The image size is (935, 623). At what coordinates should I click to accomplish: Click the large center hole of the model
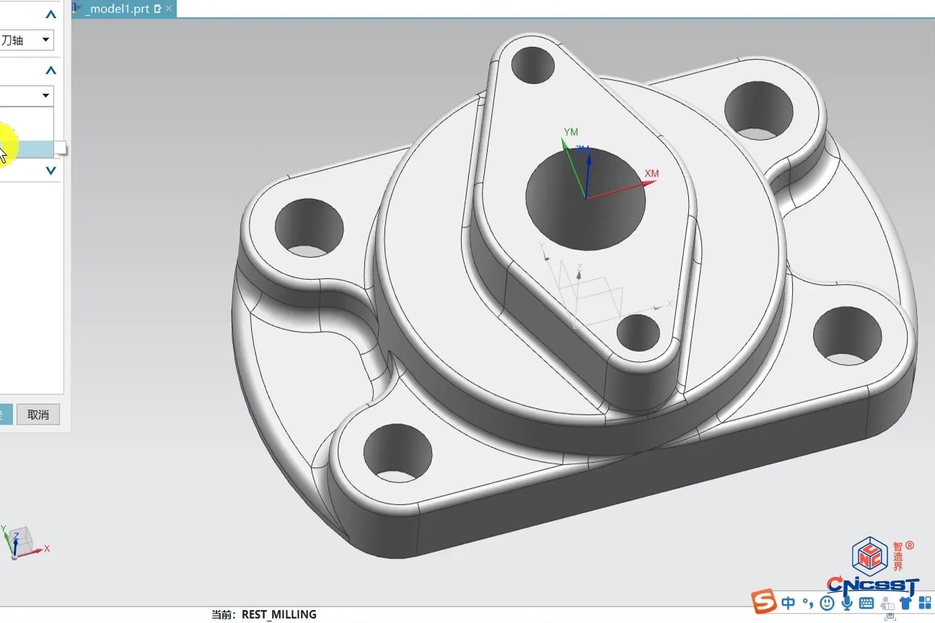pos(585,198)
